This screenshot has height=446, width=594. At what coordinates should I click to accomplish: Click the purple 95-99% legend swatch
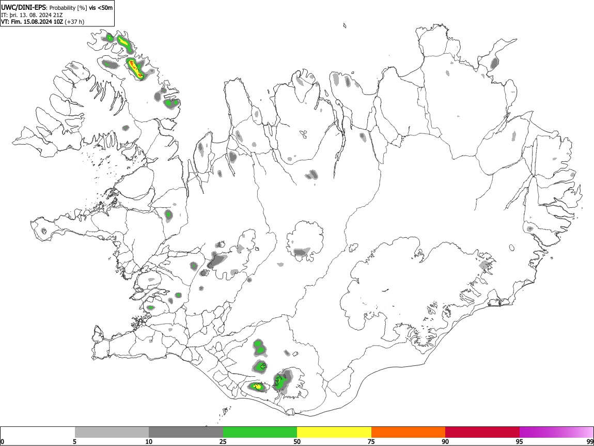click(x=556, y=433)
